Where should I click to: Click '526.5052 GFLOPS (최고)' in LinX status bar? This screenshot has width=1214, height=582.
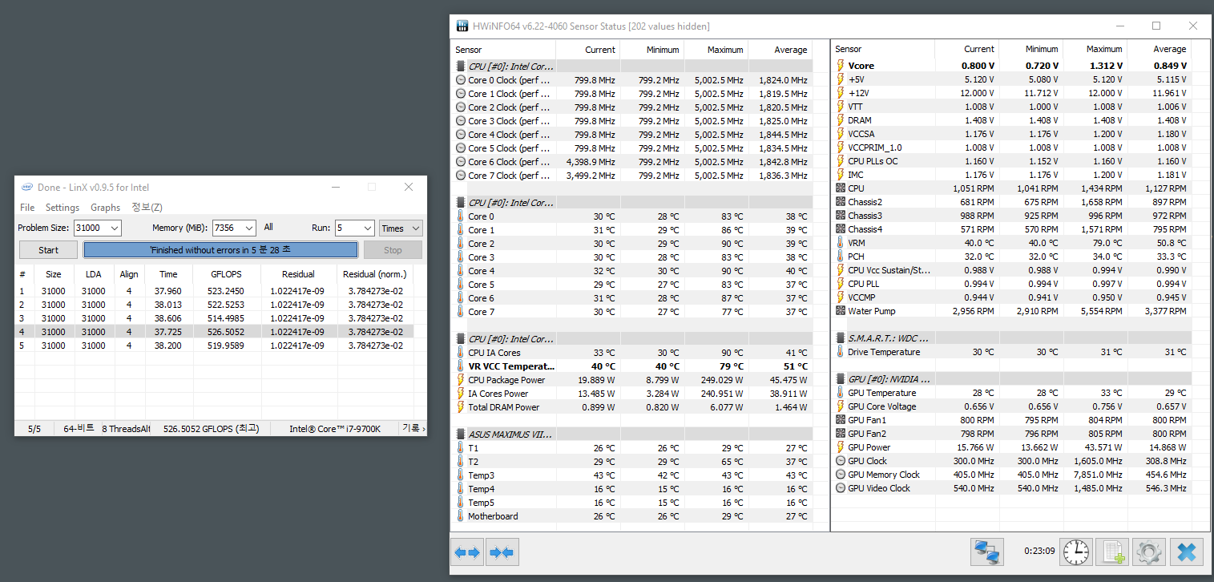click(212, 429)
